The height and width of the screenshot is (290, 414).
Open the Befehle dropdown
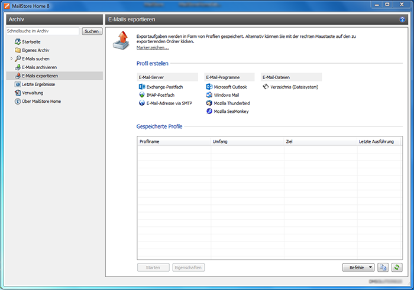[358, 268]
